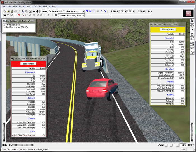Select the arrow pick tool in viewer sidebar

(x=192, y=21)
